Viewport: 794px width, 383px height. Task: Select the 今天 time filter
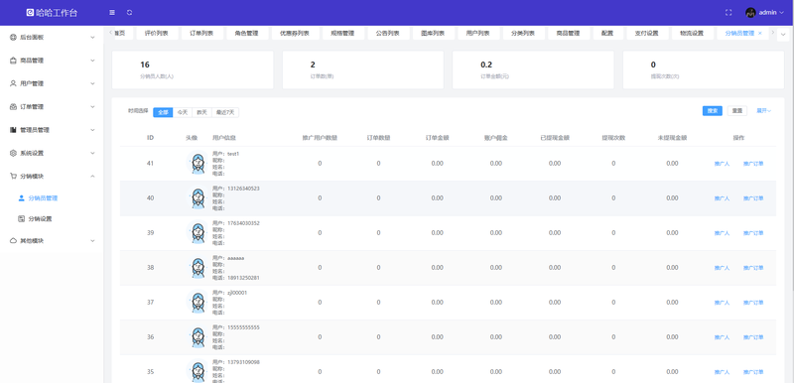tap(183, 112)
